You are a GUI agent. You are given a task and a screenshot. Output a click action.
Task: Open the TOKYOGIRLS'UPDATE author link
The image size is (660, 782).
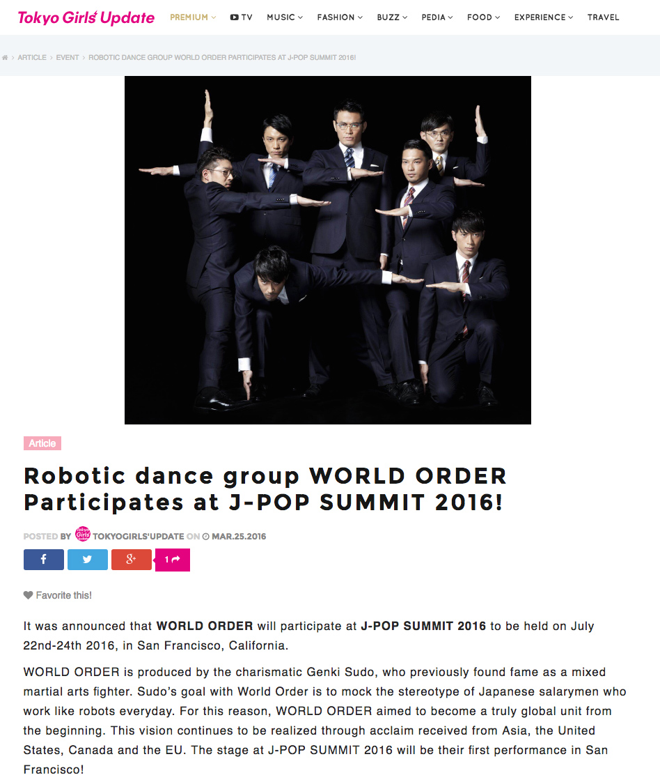(138, 537)
